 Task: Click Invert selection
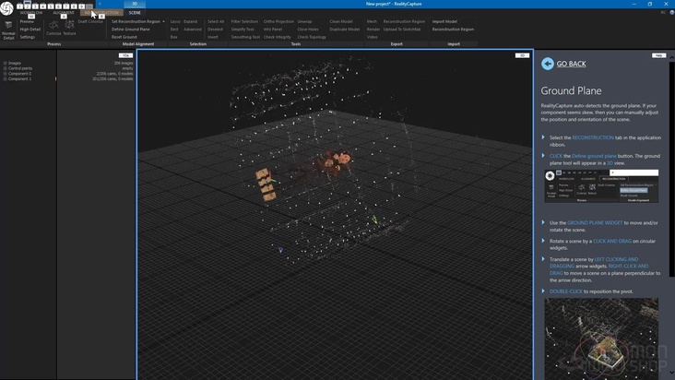click(213, 37)
